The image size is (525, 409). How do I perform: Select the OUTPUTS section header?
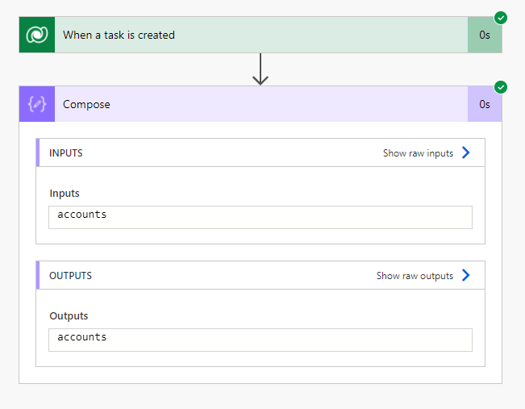point(71,276)
